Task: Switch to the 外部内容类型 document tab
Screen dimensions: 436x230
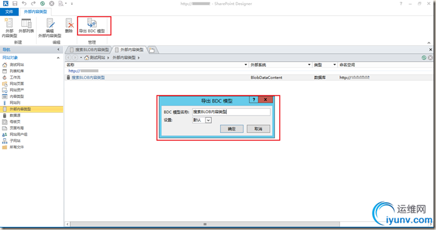Action: (x=129, y=49)
